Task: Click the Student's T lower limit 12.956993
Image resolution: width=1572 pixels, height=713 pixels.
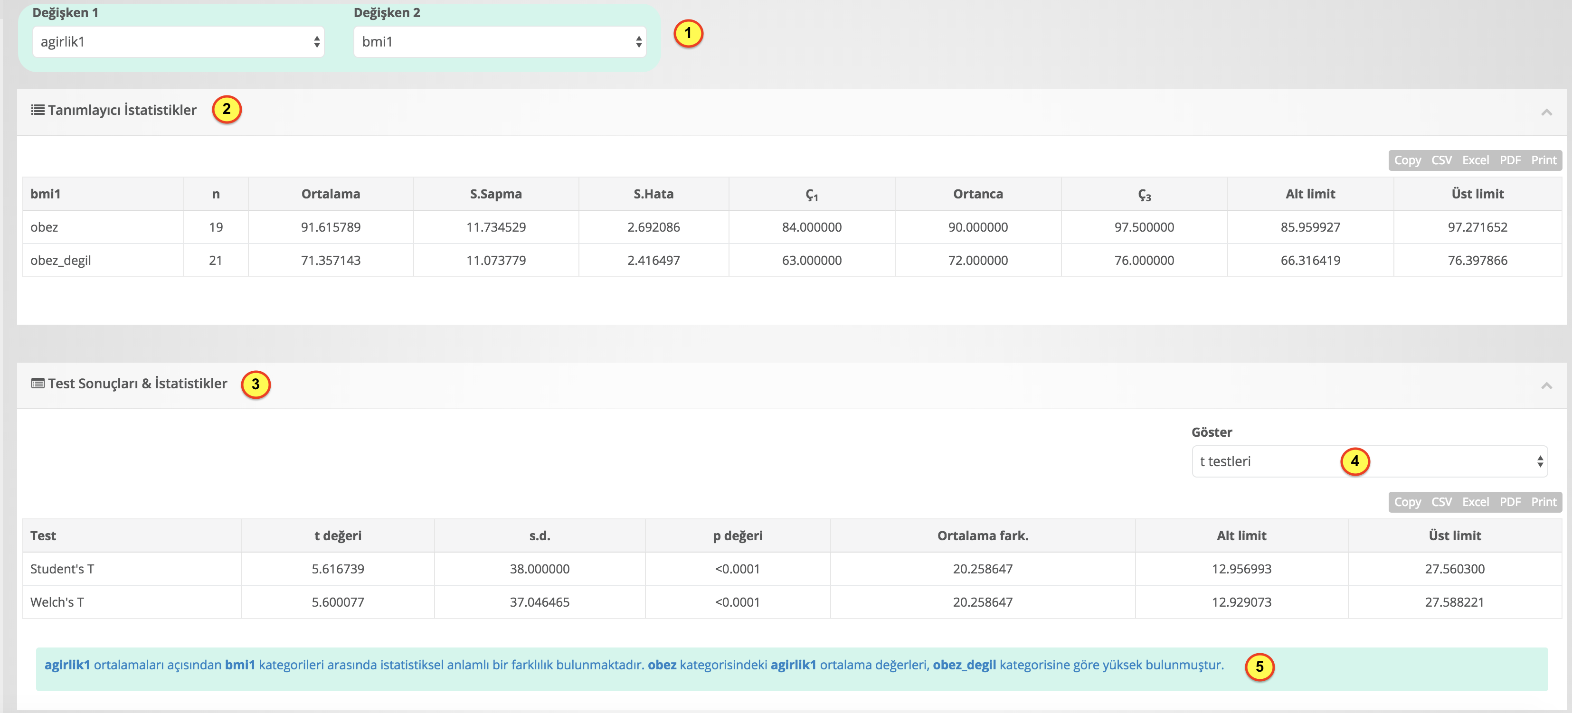Action: pos(1241,569)
